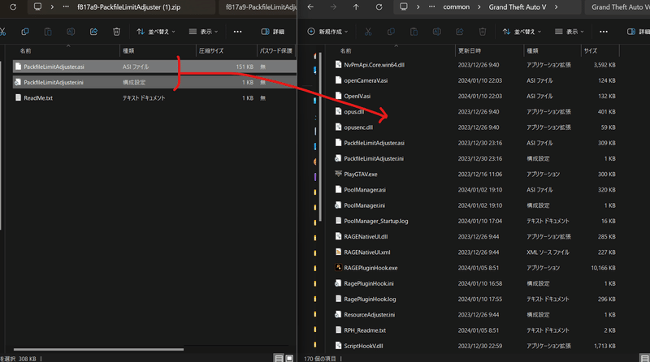This screenshot has width=650, height=362.
Task: Click the common folder in breadcrumb
Action: coord(457,7)
